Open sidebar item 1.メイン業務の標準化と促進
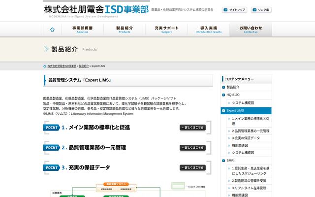Viewport: 315px width, 197px height. click(x=251, y=121)
